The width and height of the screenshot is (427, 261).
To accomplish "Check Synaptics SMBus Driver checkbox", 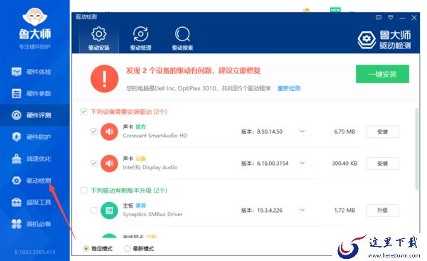I will tap(94, 211).
